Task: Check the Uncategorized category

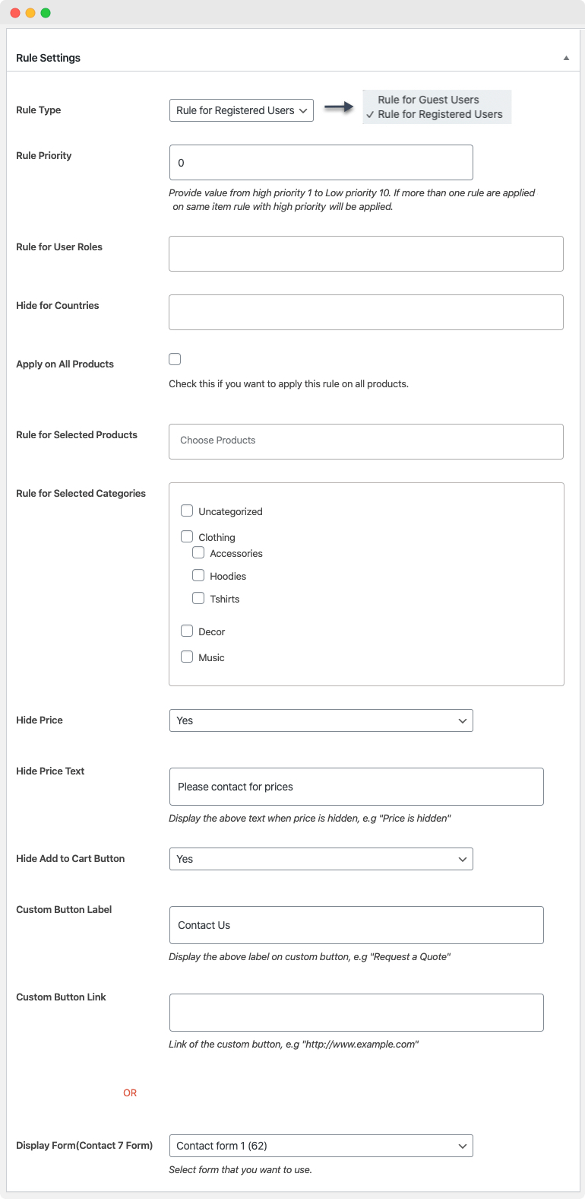Action: tap(187, 510)
